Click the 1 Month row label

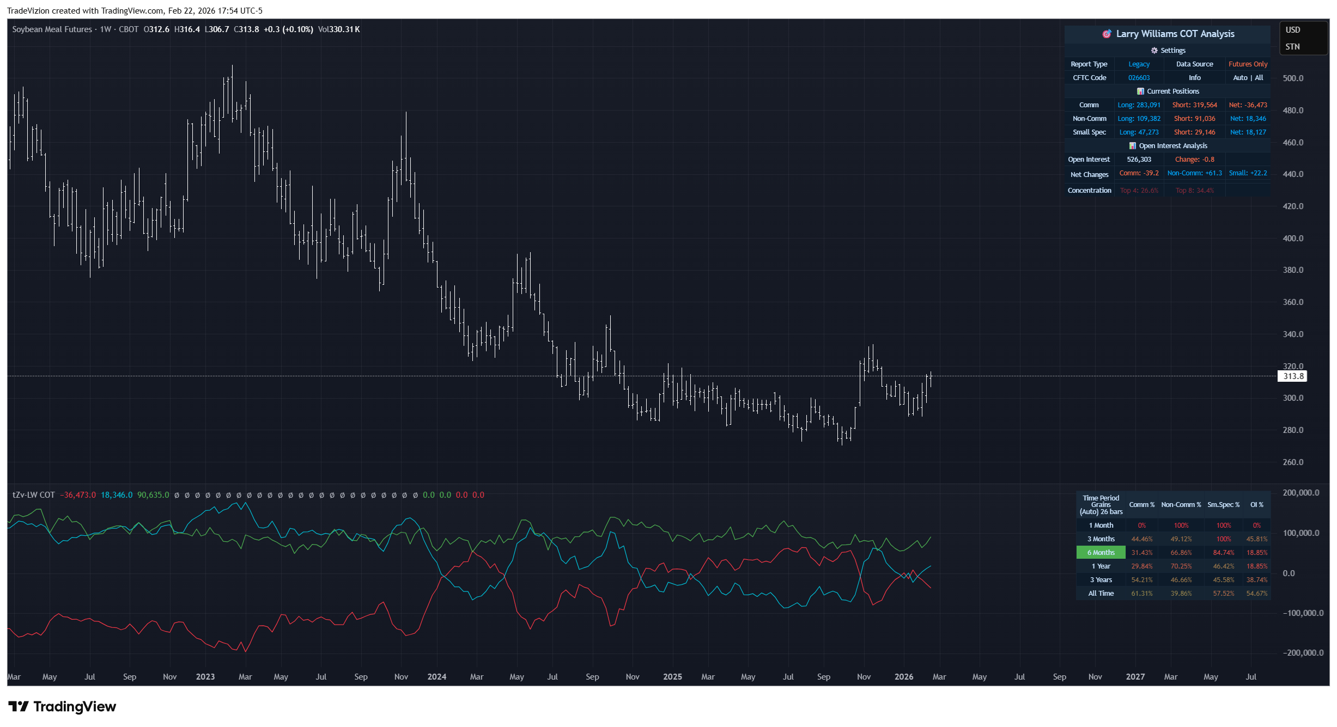click(x=1101, y=526)
